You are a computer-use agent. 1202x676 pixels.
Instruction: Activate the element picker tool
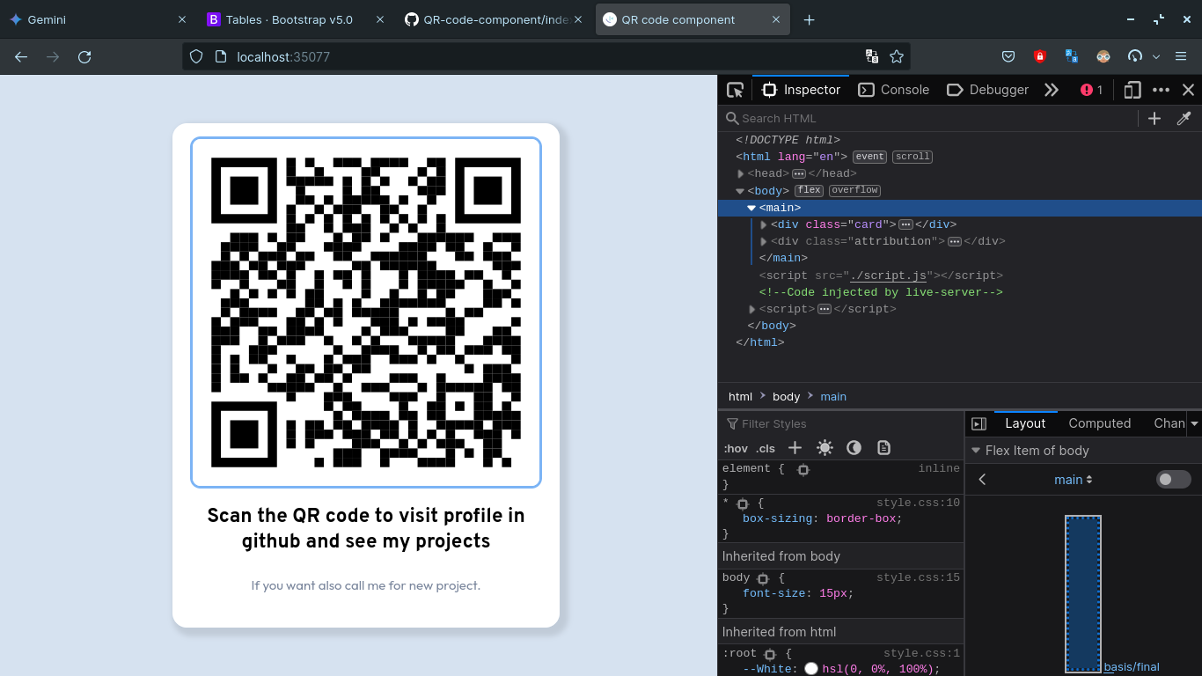point(735,90)
